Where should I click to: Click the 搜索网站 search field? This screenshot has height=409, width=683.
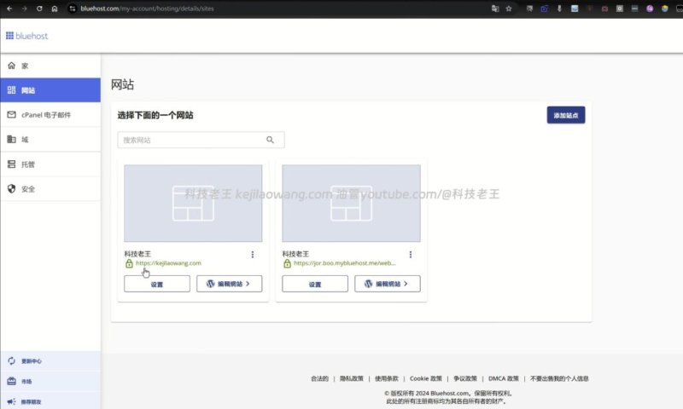click(201, 140)
